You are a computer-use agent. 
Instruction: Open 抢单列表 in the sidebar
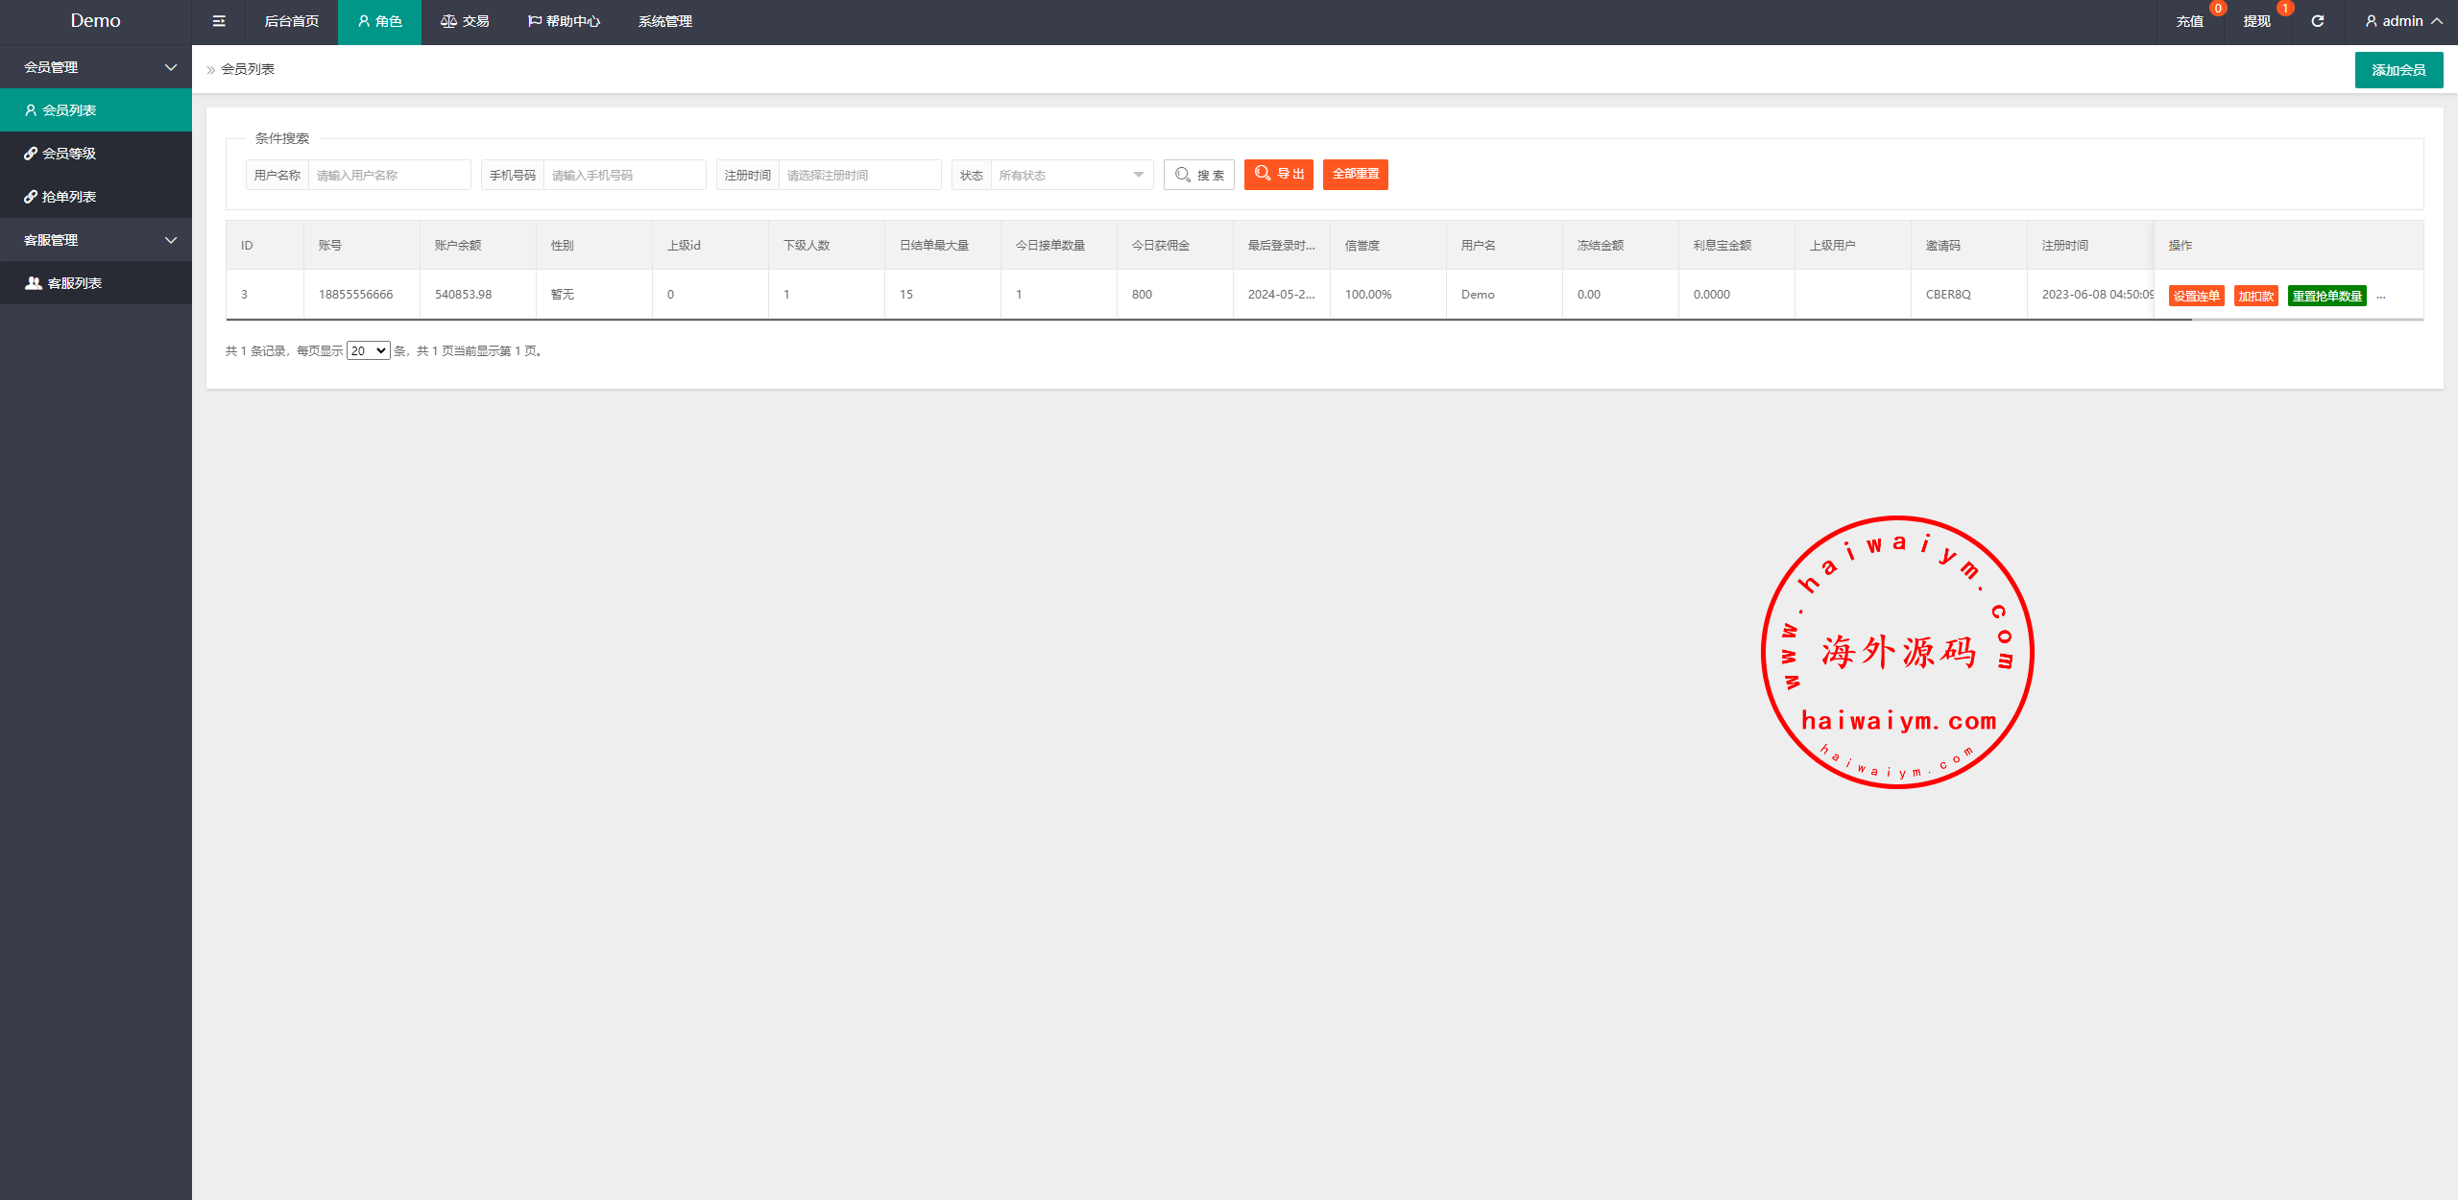click(x=68, y=197)
